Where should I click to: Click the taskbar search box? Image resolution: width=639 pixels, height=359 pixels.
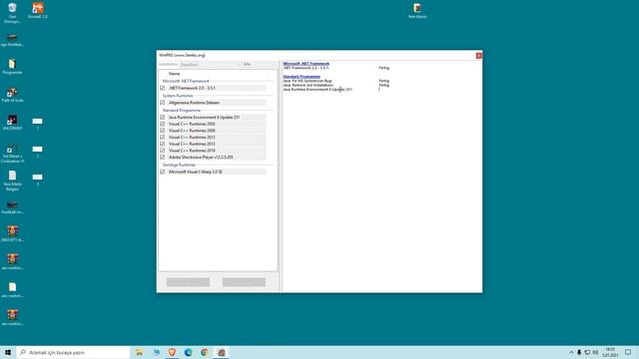(73, 352)
